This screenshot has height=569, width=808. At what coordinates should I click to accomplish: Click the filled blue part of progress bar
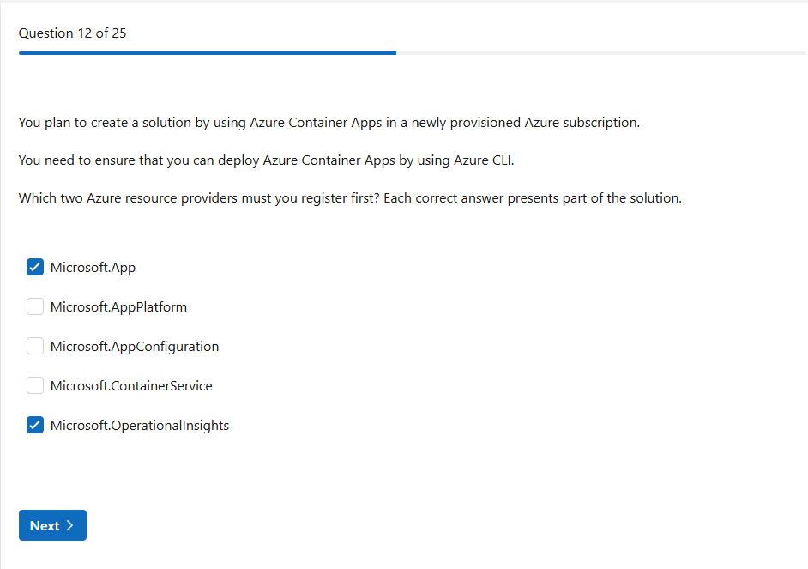pyautogui.click(x=206, y=53)
